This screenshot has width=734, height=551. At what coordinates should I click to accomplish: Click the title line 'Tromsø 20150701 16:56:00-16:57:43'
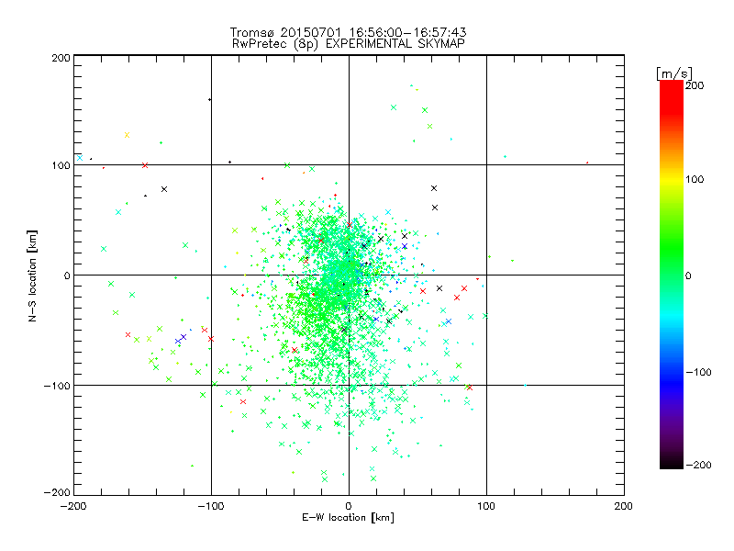click(349, 32)
